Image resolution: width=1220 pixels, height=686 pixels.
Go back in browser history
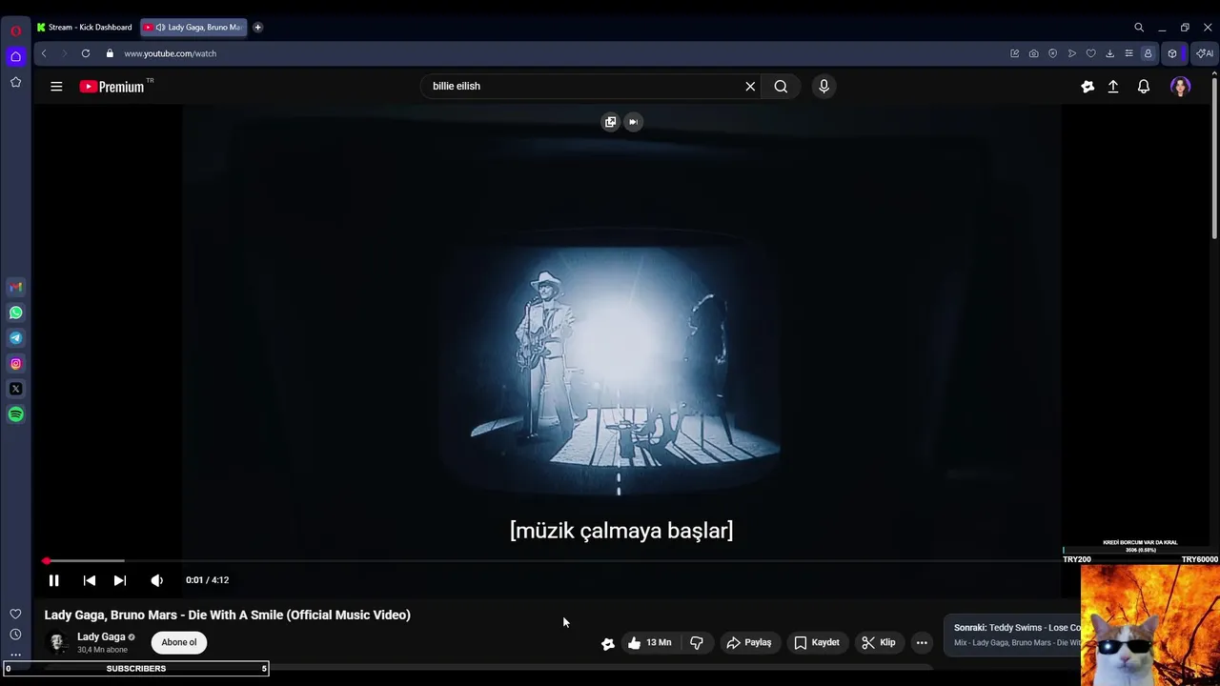tap(44, 53)
